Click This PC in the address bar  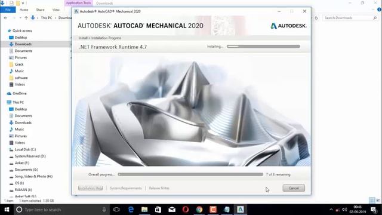coord(47,18)
